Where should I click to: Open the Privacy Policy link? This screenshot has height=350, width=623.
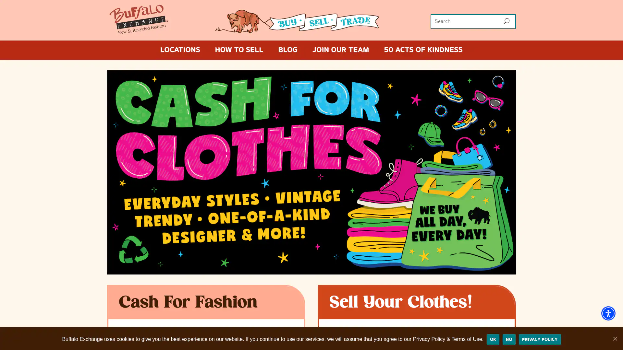[540, 339]
